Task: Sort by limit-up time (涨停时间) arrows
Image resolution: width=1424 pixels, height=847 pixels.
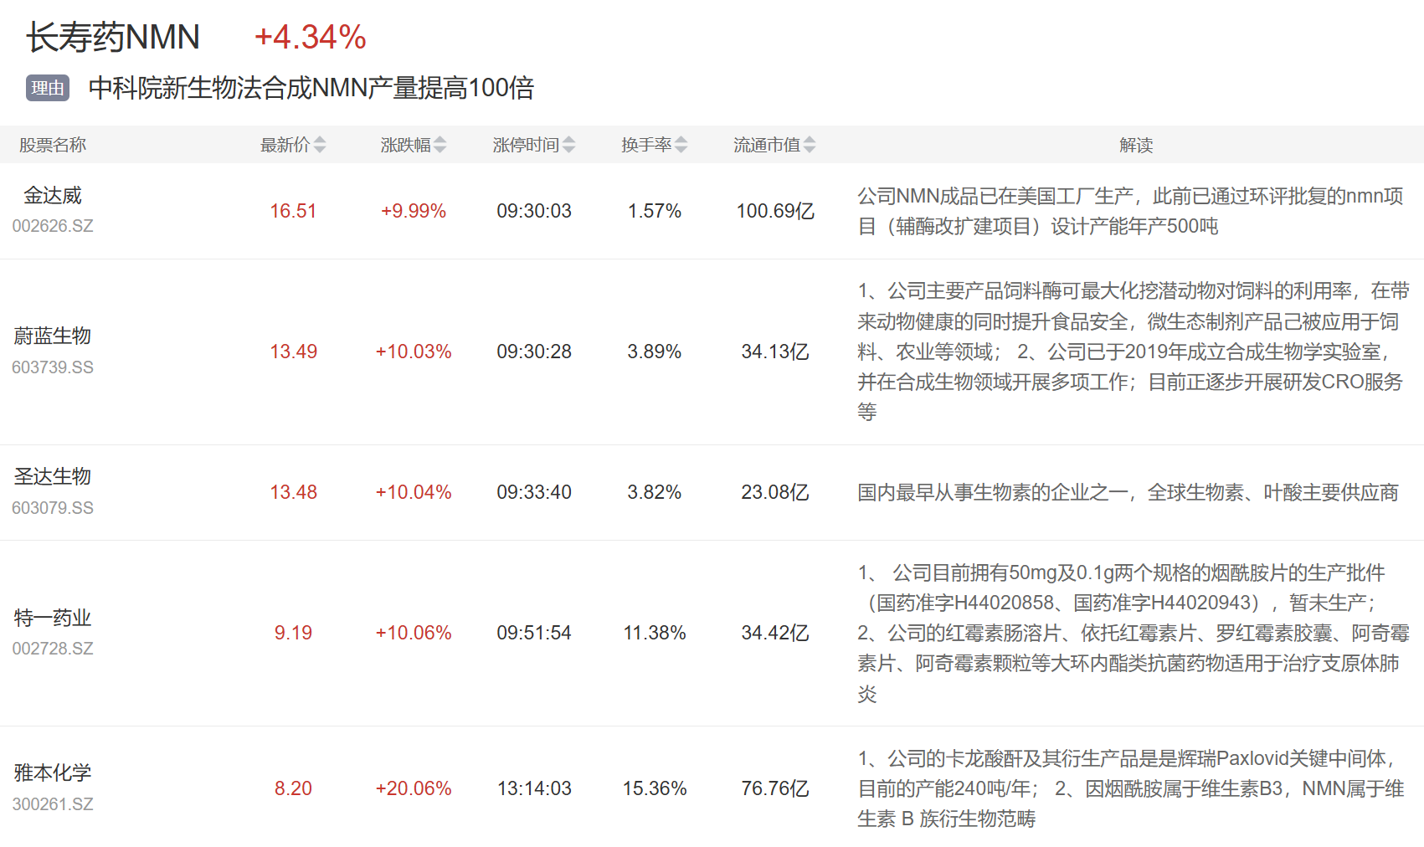Action: (569, 145)
